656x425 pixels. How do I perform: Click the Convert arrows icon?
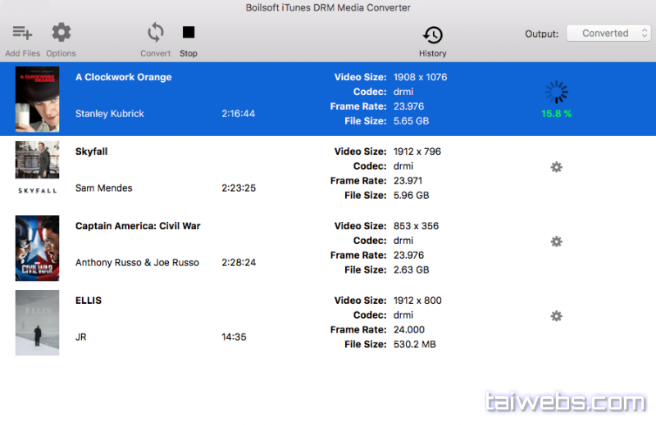pos(155,33)
